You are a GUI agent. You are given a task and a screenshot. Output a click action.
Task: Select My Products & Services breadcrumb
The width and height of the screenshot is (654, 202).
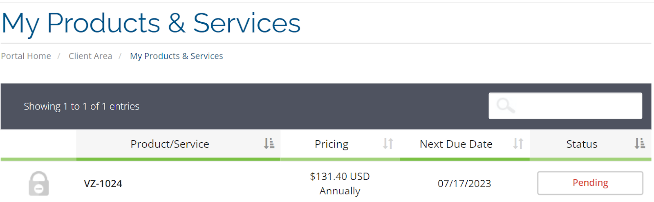(177, 56)
